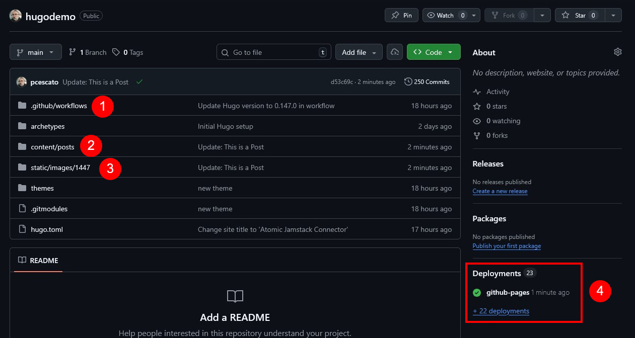Image resolution: width=635 pixels, height=338 pixels.
Task: Open the hugo.toml file
Action: pyautogui.click(x=47, y=229)
